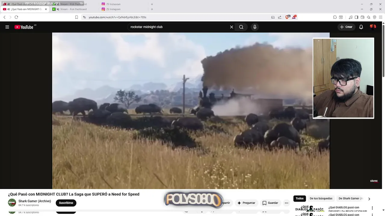Open options menu for DRIVER video
Viewport: 385px width, 216px height.
[x=372, y=208]
